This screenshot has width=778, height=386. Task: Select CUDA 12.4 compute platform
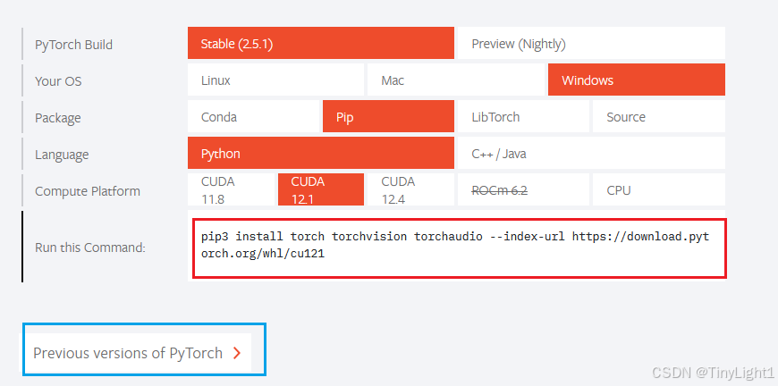click(x=410, y=189)
